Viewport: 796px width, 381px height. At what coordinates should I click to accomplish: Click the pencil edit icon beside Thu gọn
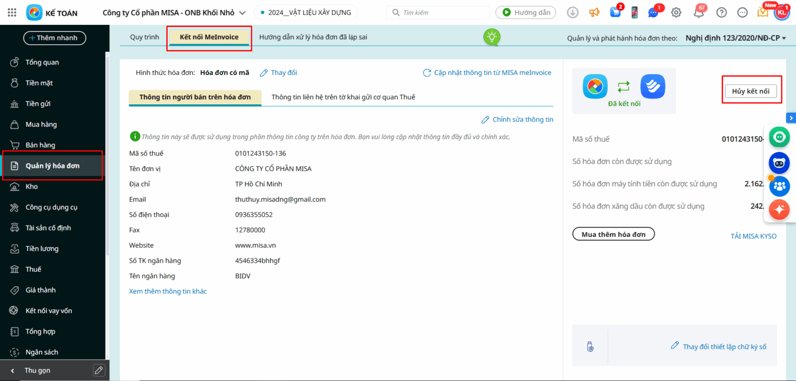(99, 370)
